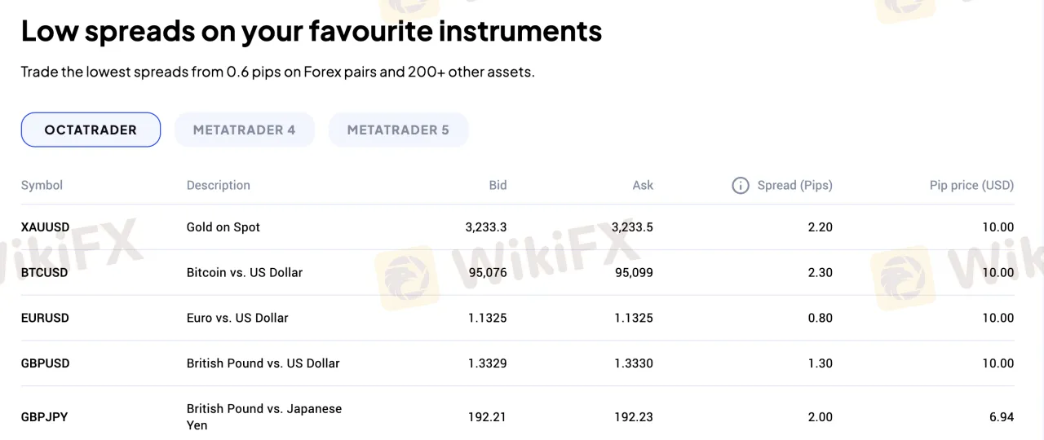This screenshot has height=440, width=1044.
Task: Click the XAUUSD 2.20 spread value
Action: tap(820, 227)
